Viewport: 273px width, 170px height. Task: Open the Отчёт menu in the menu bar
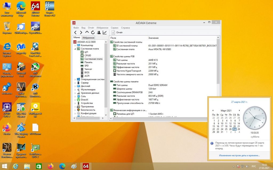pos(91,28)
